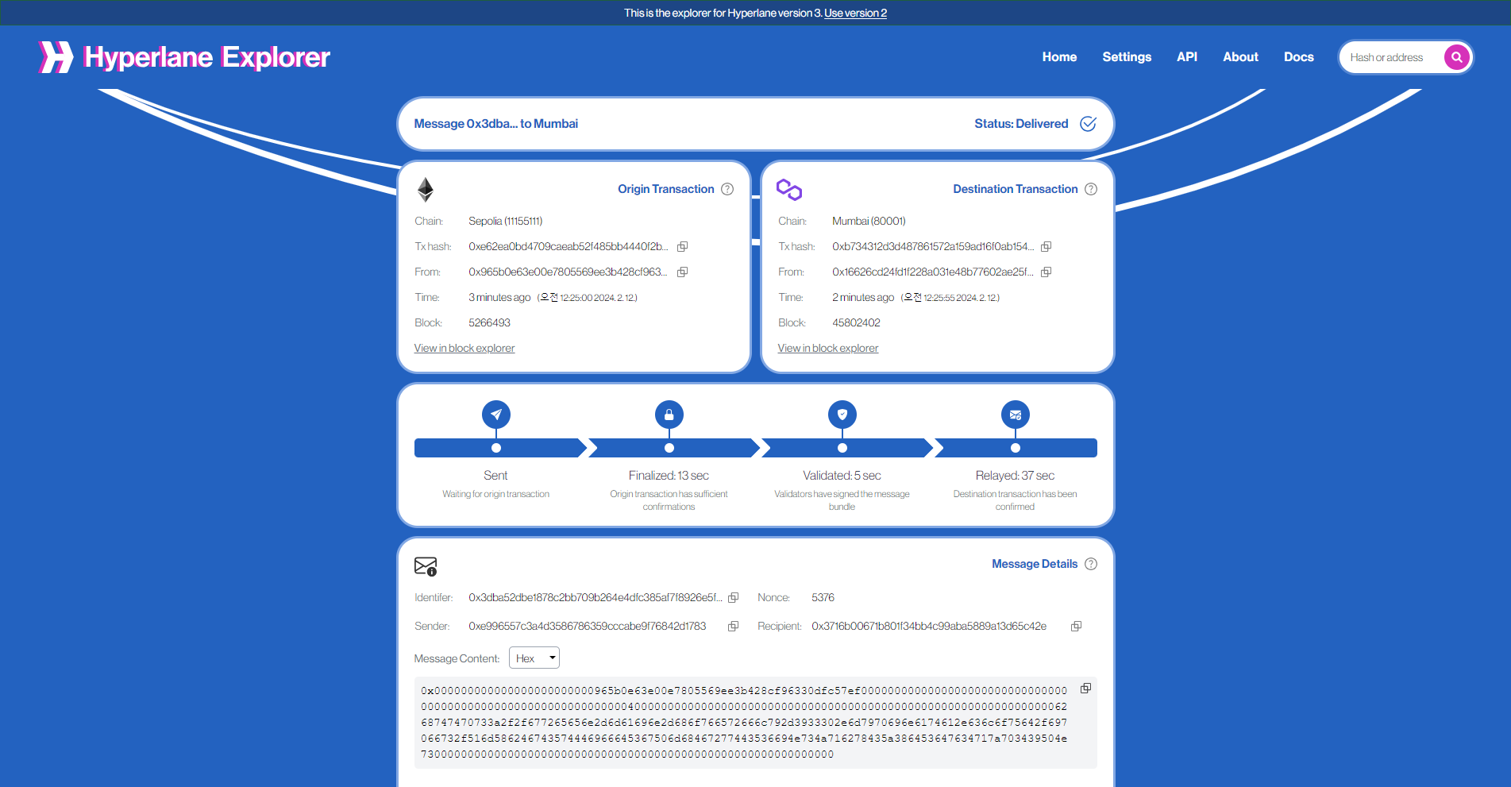Open the Settings menu item
The width and height of the screenshot is (1511, 787).
coord(1127,57)
